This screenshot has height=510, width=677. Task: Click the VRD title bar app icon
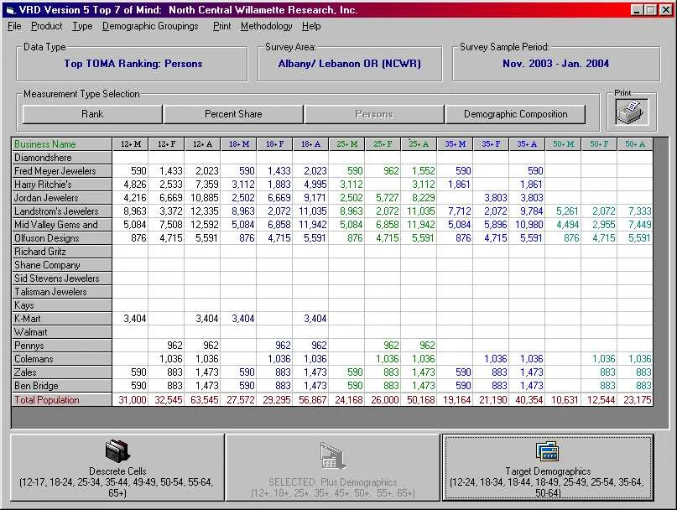pos(10,10)
